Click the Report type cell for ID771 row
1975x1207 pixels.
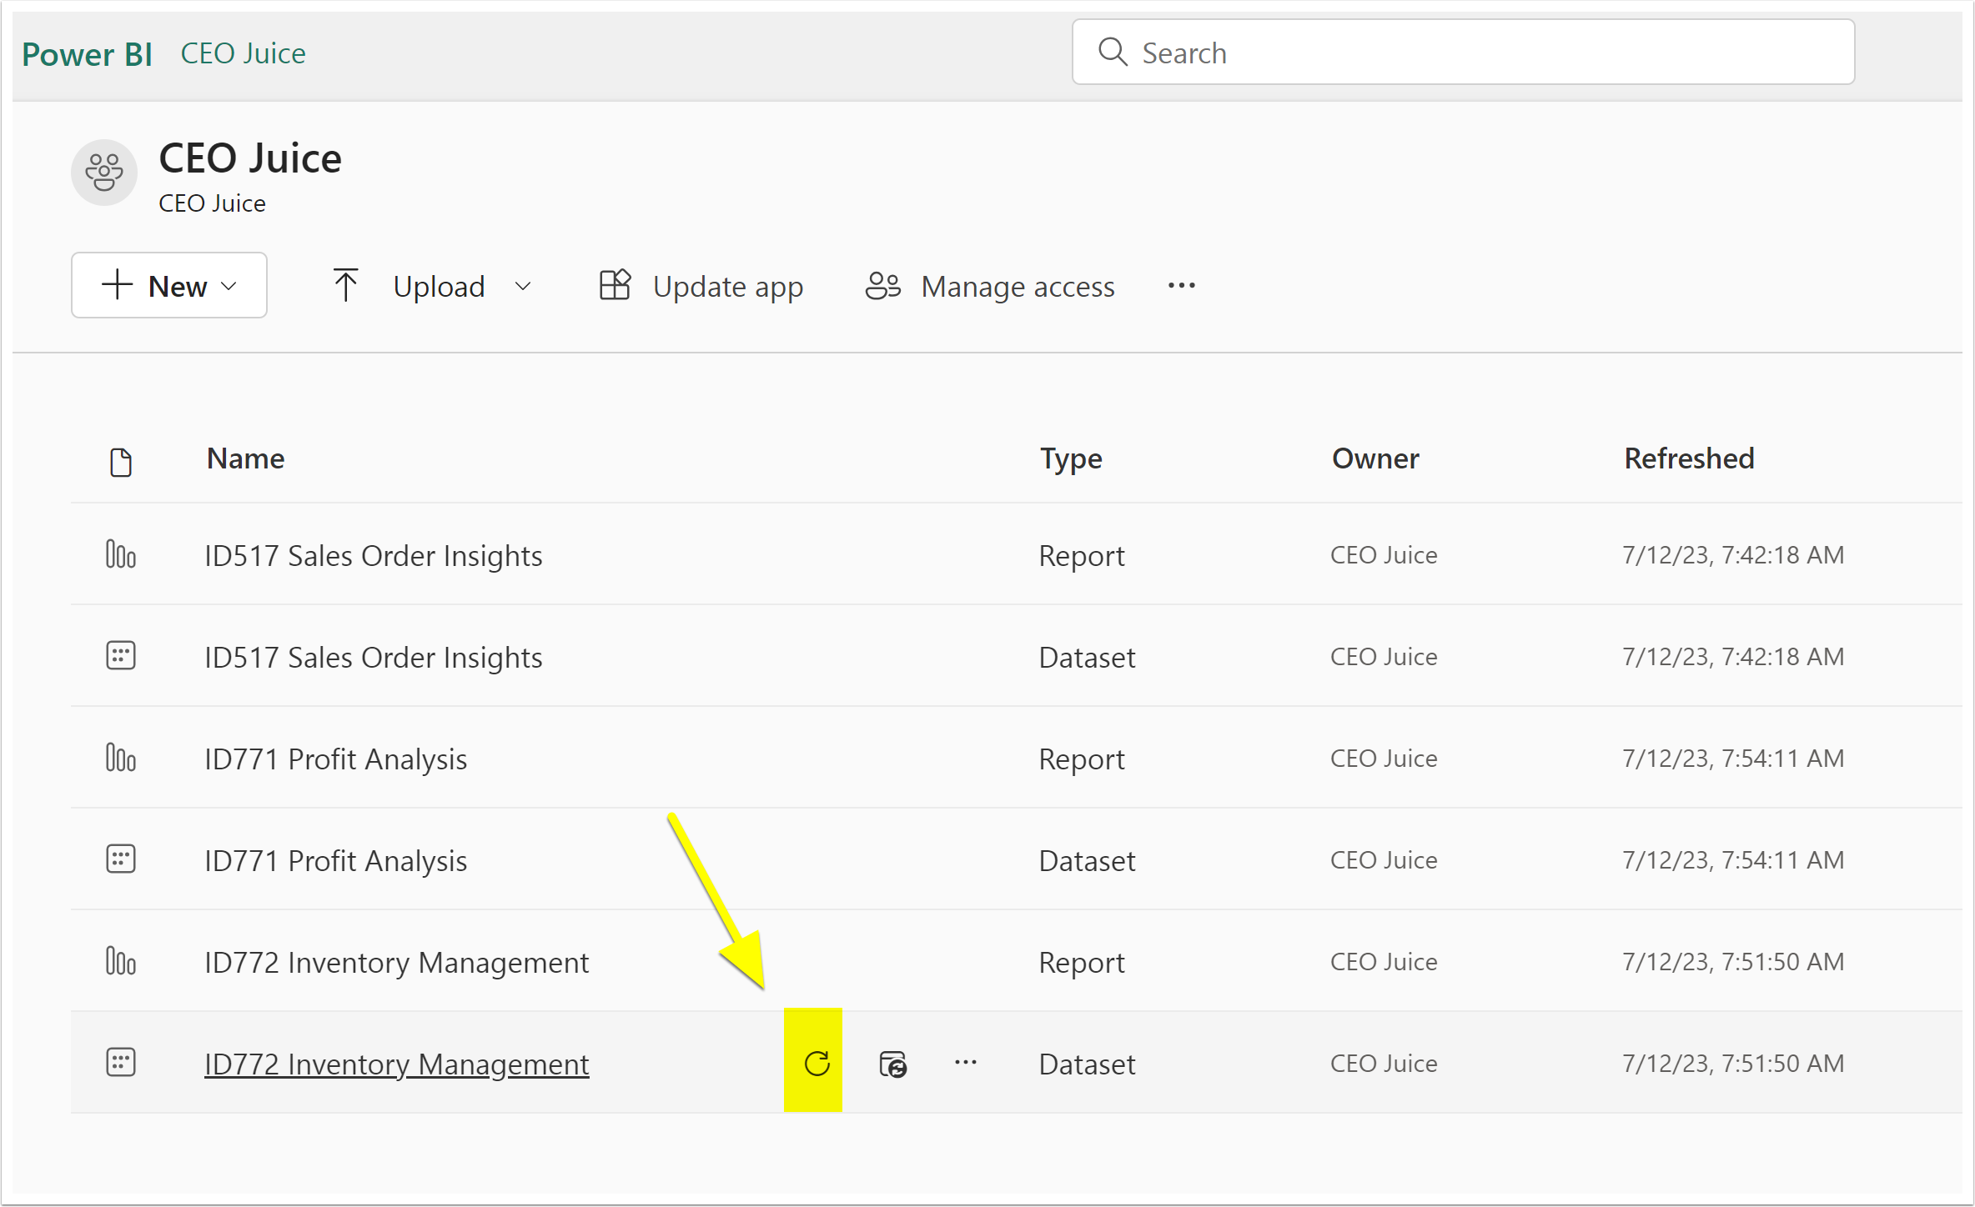pyautogui.click(x=1081, y=759)
